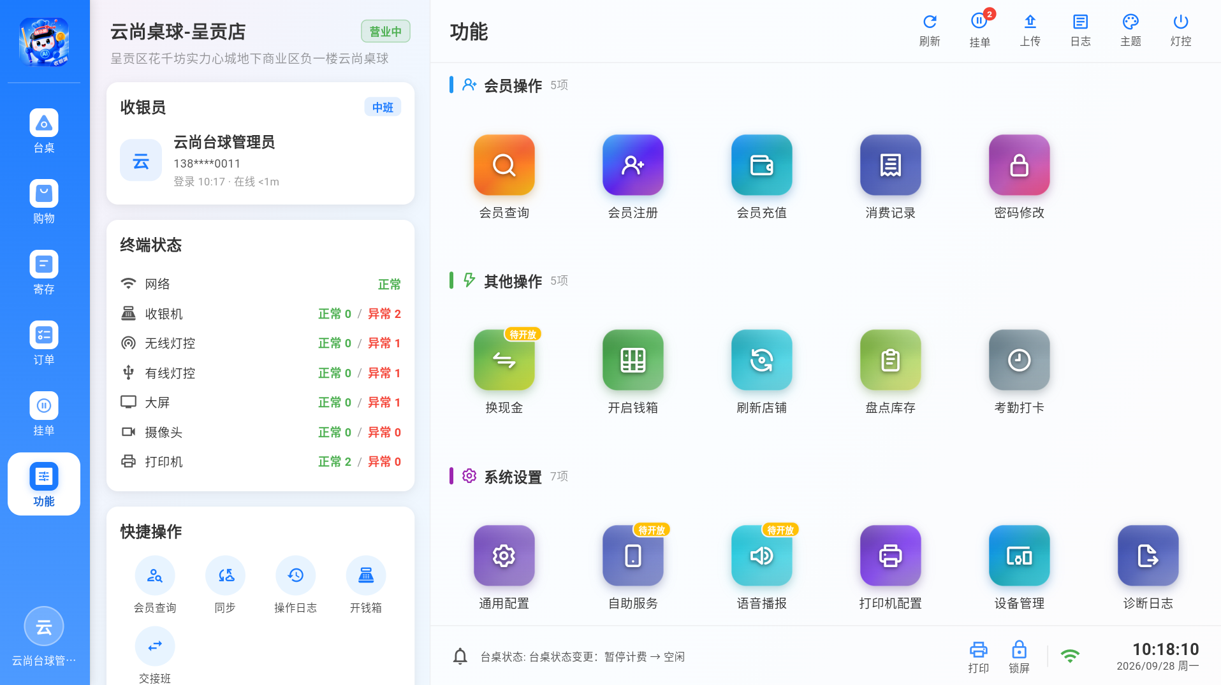Open the 盘点库存 inventory check tile

(890, 371)
